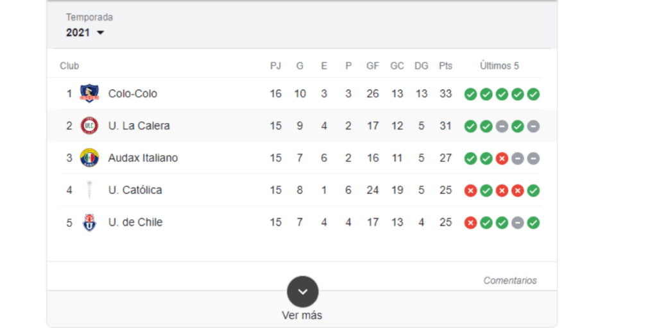Click the Club column header
The image size is (657, 328).
coord(69,66)
